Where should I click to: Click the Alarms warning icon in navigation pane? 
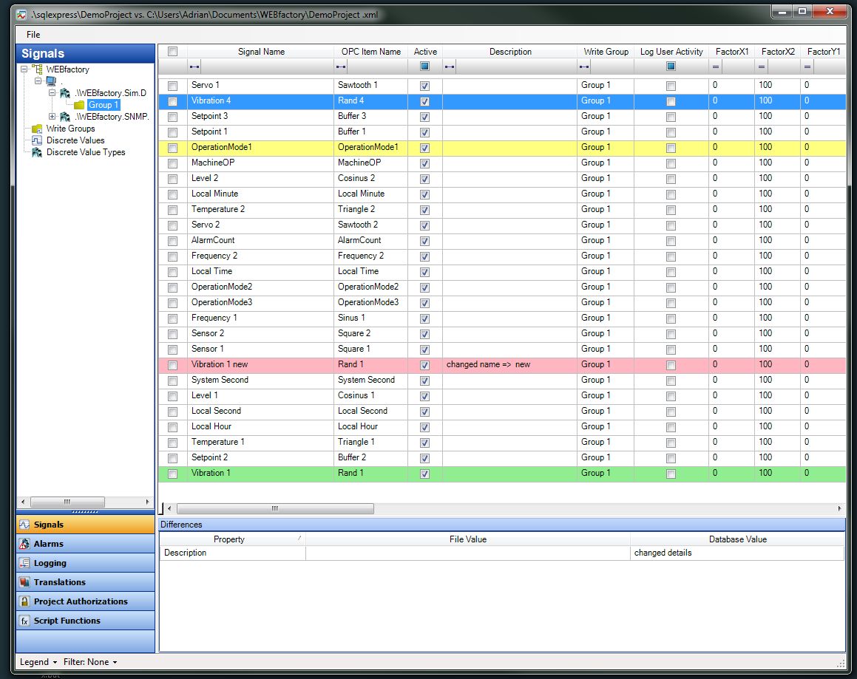coord(24,544)
